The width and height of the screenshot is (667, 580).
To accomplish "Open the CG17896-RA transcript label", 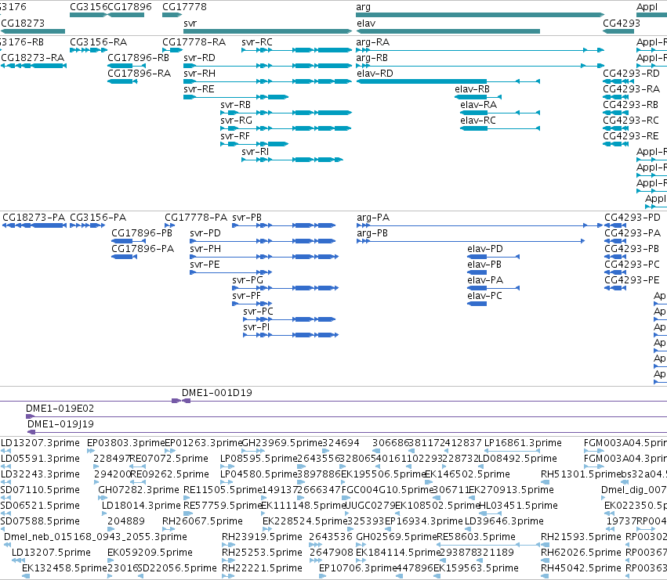I will [x=139, y=74].
